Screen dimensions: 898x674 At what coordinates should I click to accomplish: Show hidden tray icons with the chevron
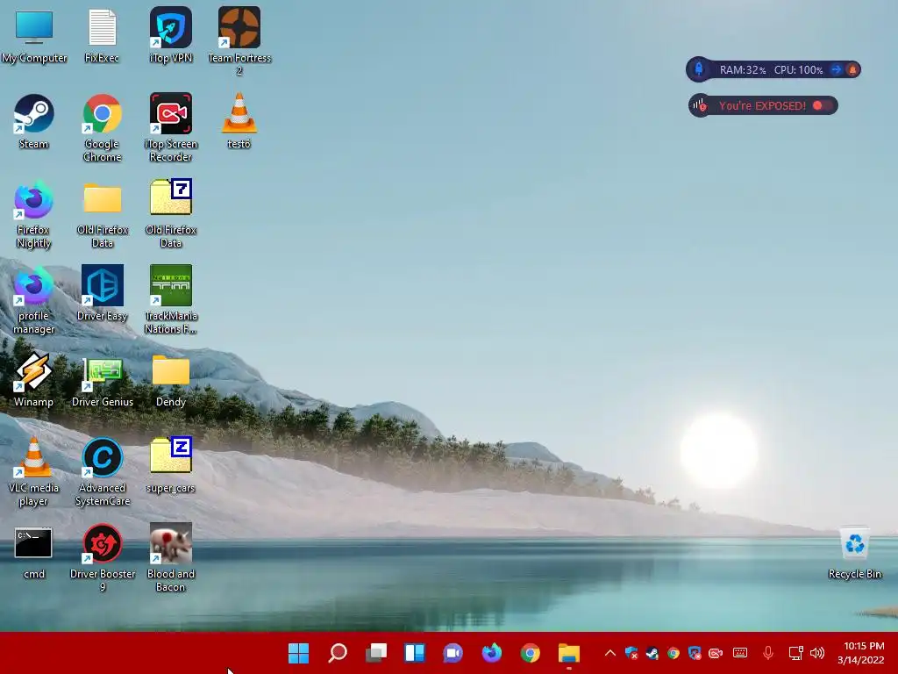click(x=610, y=653)
